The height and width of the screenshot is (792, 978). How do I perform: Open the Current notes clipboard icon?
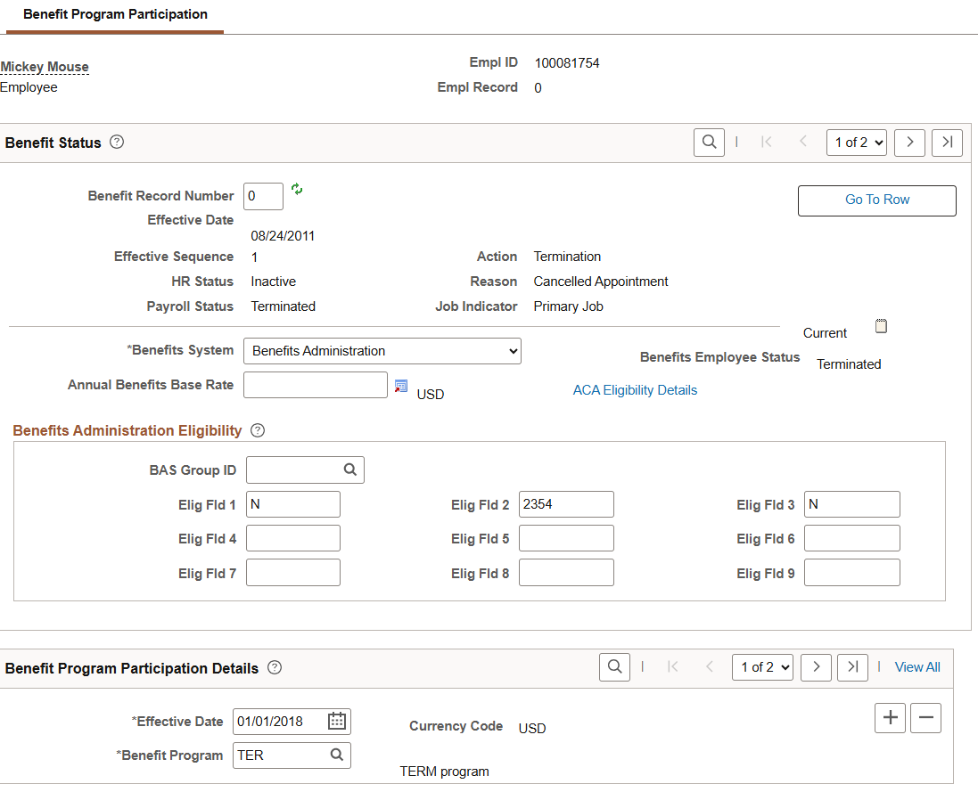881,326
